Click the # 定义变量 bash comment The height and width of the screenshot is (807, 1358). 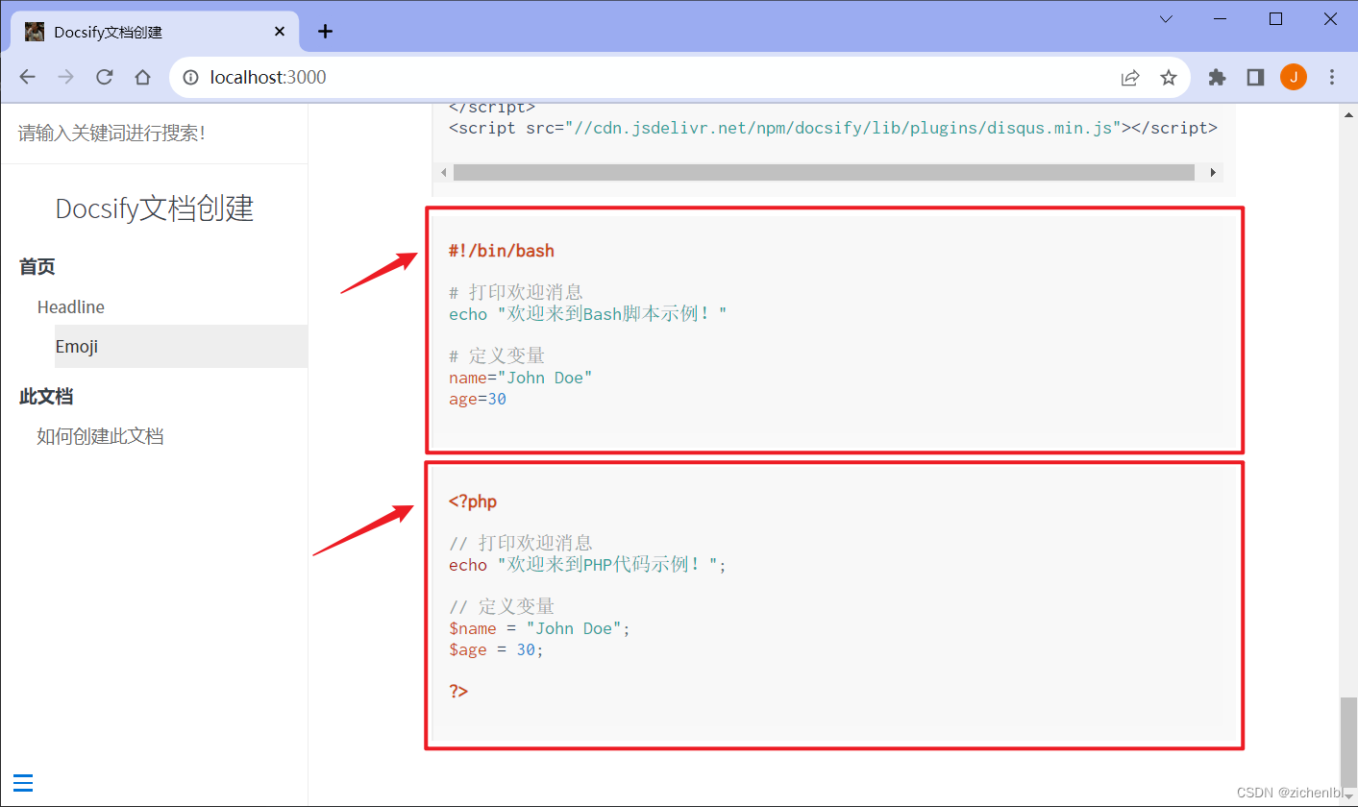(497, 356)
